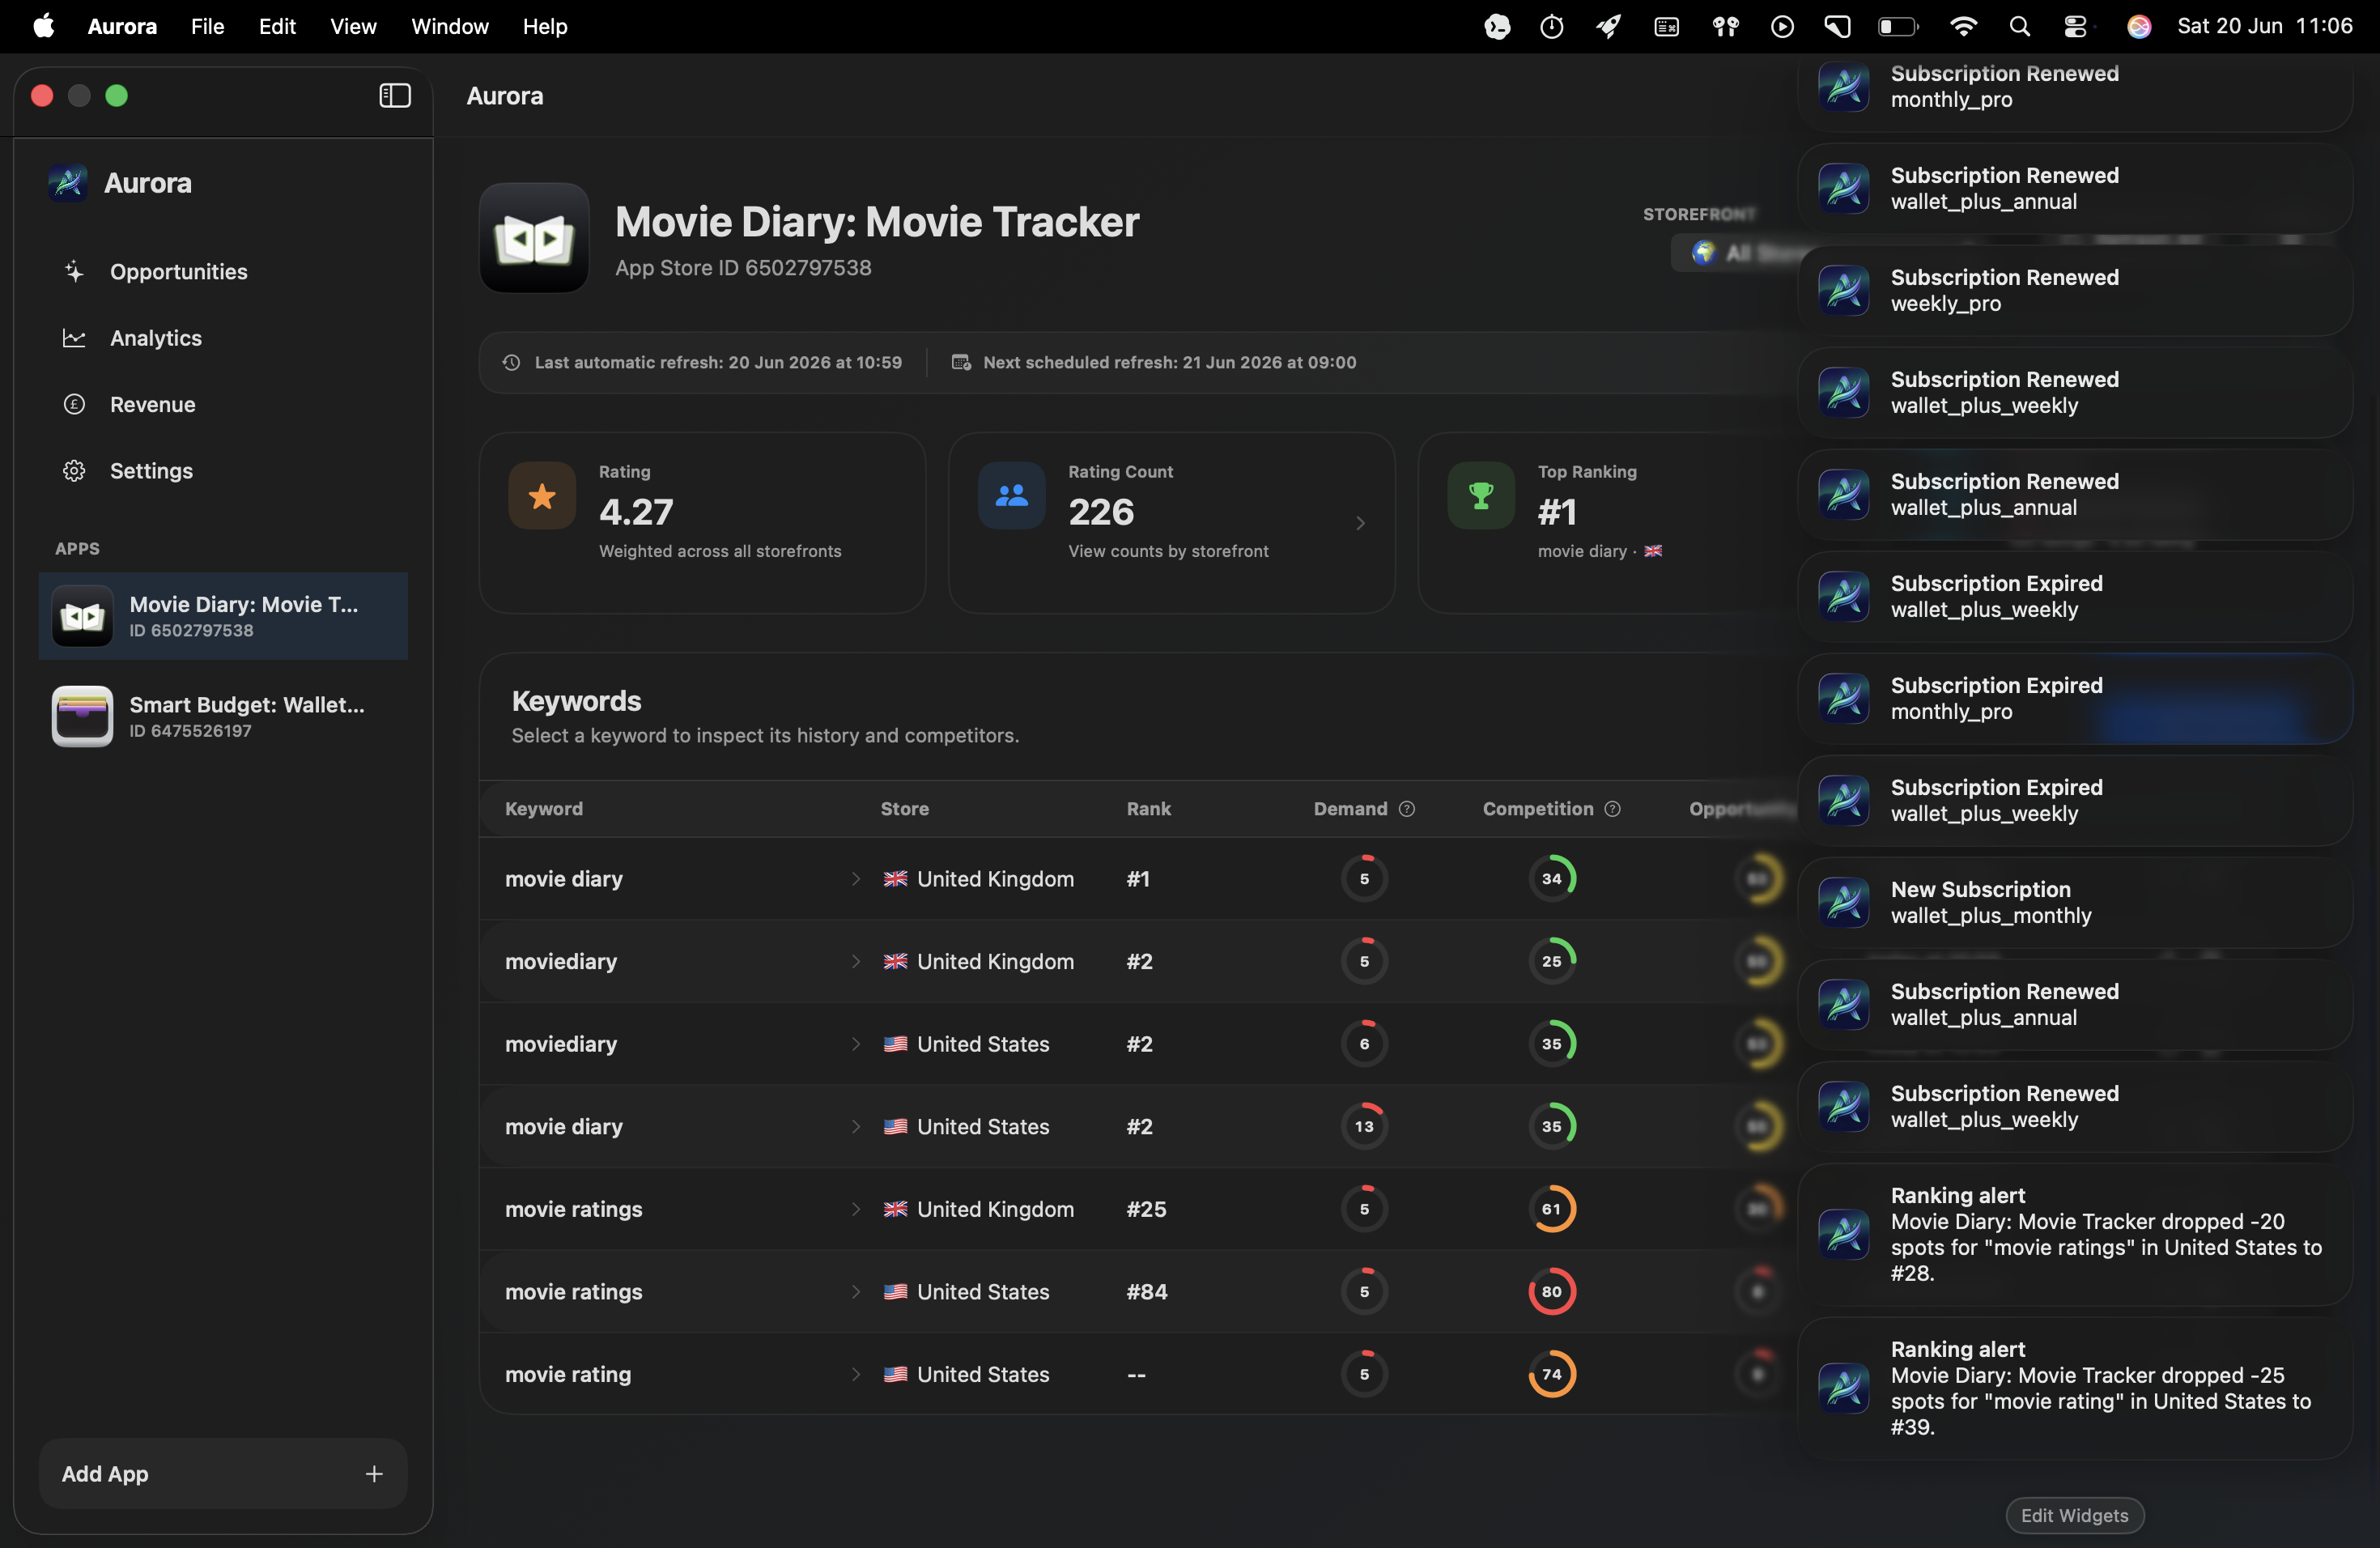Open Subscription Renewed weekly_pro notification
This screenshot has width=2380, height=1548.
tap(2074, 291)
